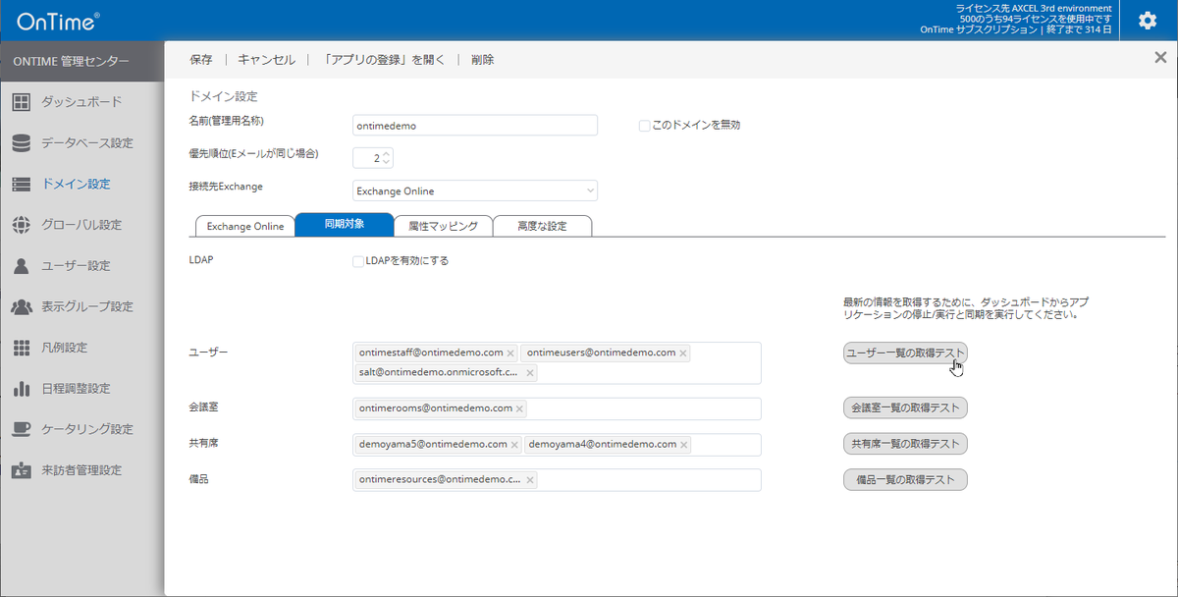
Task: Close the domain settings panel
Action: point(1160,58)
